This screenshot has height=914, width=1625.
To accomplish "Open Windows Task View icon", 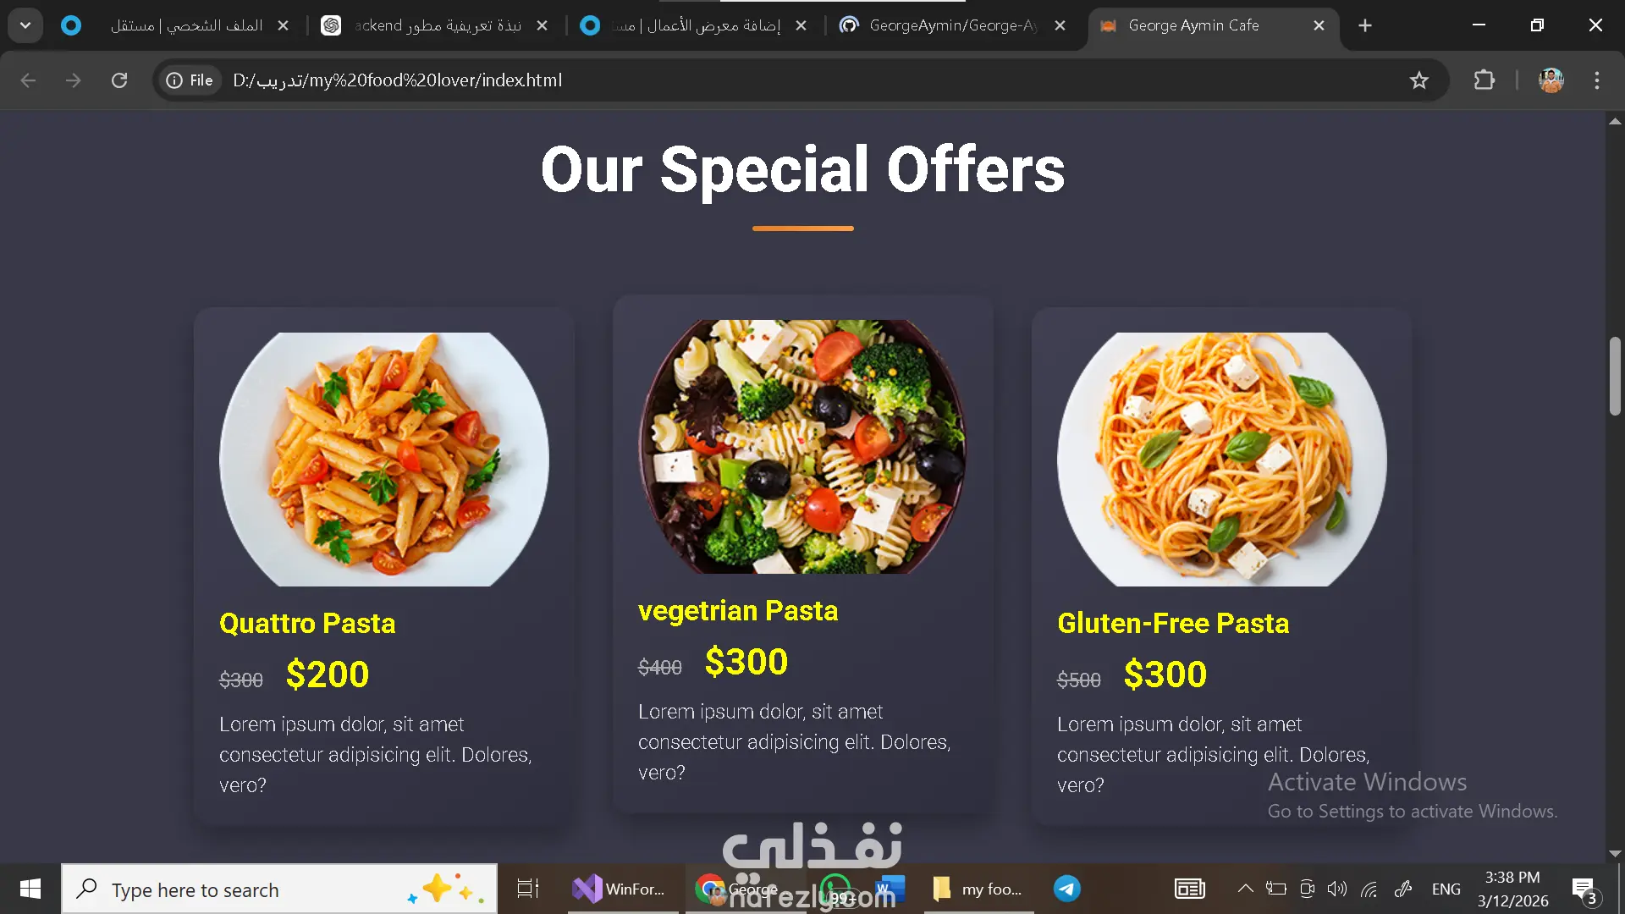I will (527, 889).
